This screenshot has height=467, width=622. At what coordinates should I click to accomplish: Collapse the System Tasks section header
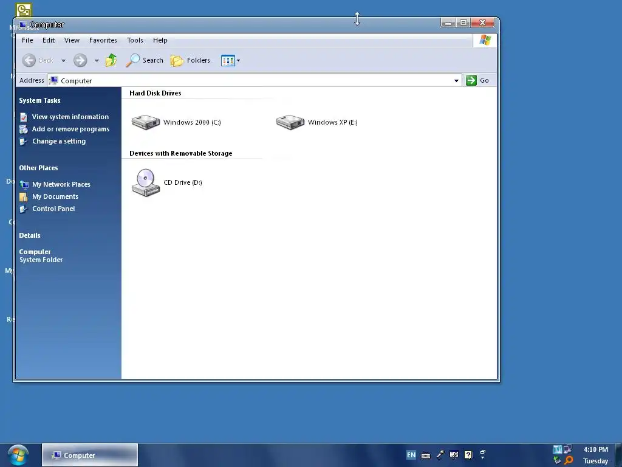coord(39,100)
